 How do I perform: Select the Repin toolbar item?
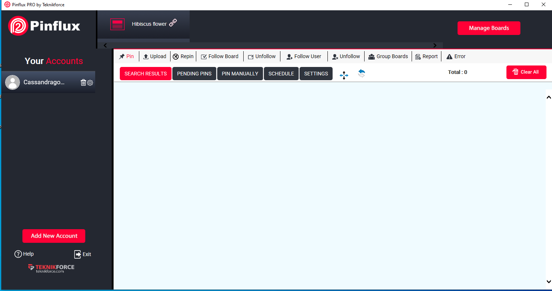tap(183, 56)
